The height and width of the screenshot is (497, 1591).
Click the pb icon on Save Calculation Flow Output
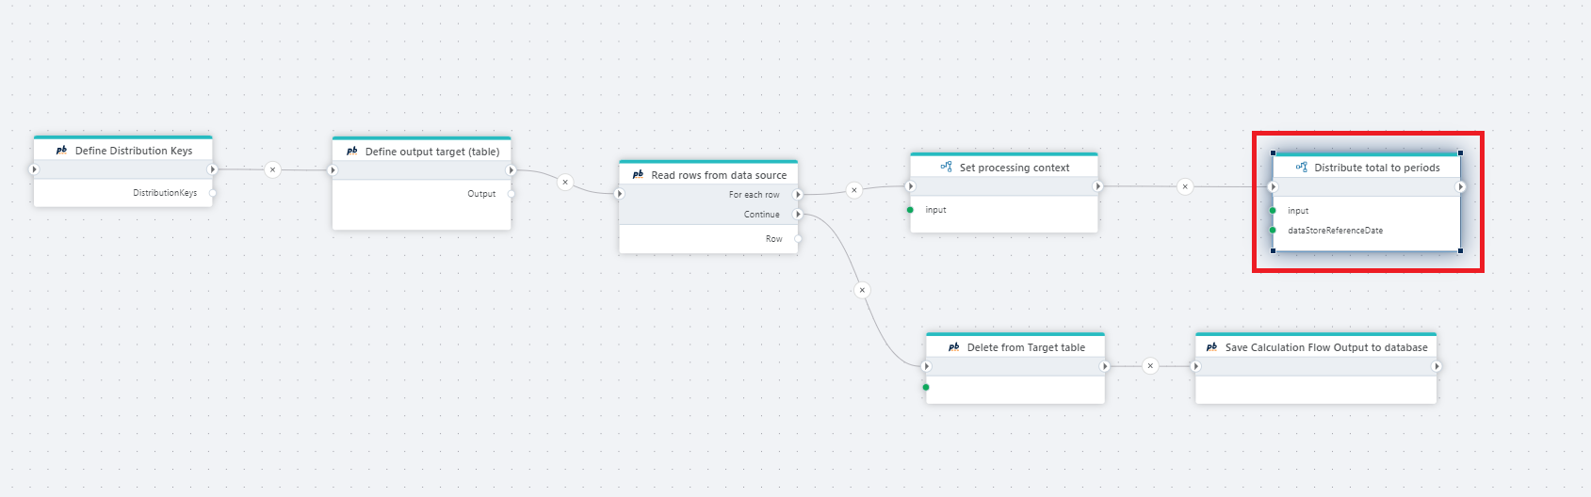(1211, 347)
